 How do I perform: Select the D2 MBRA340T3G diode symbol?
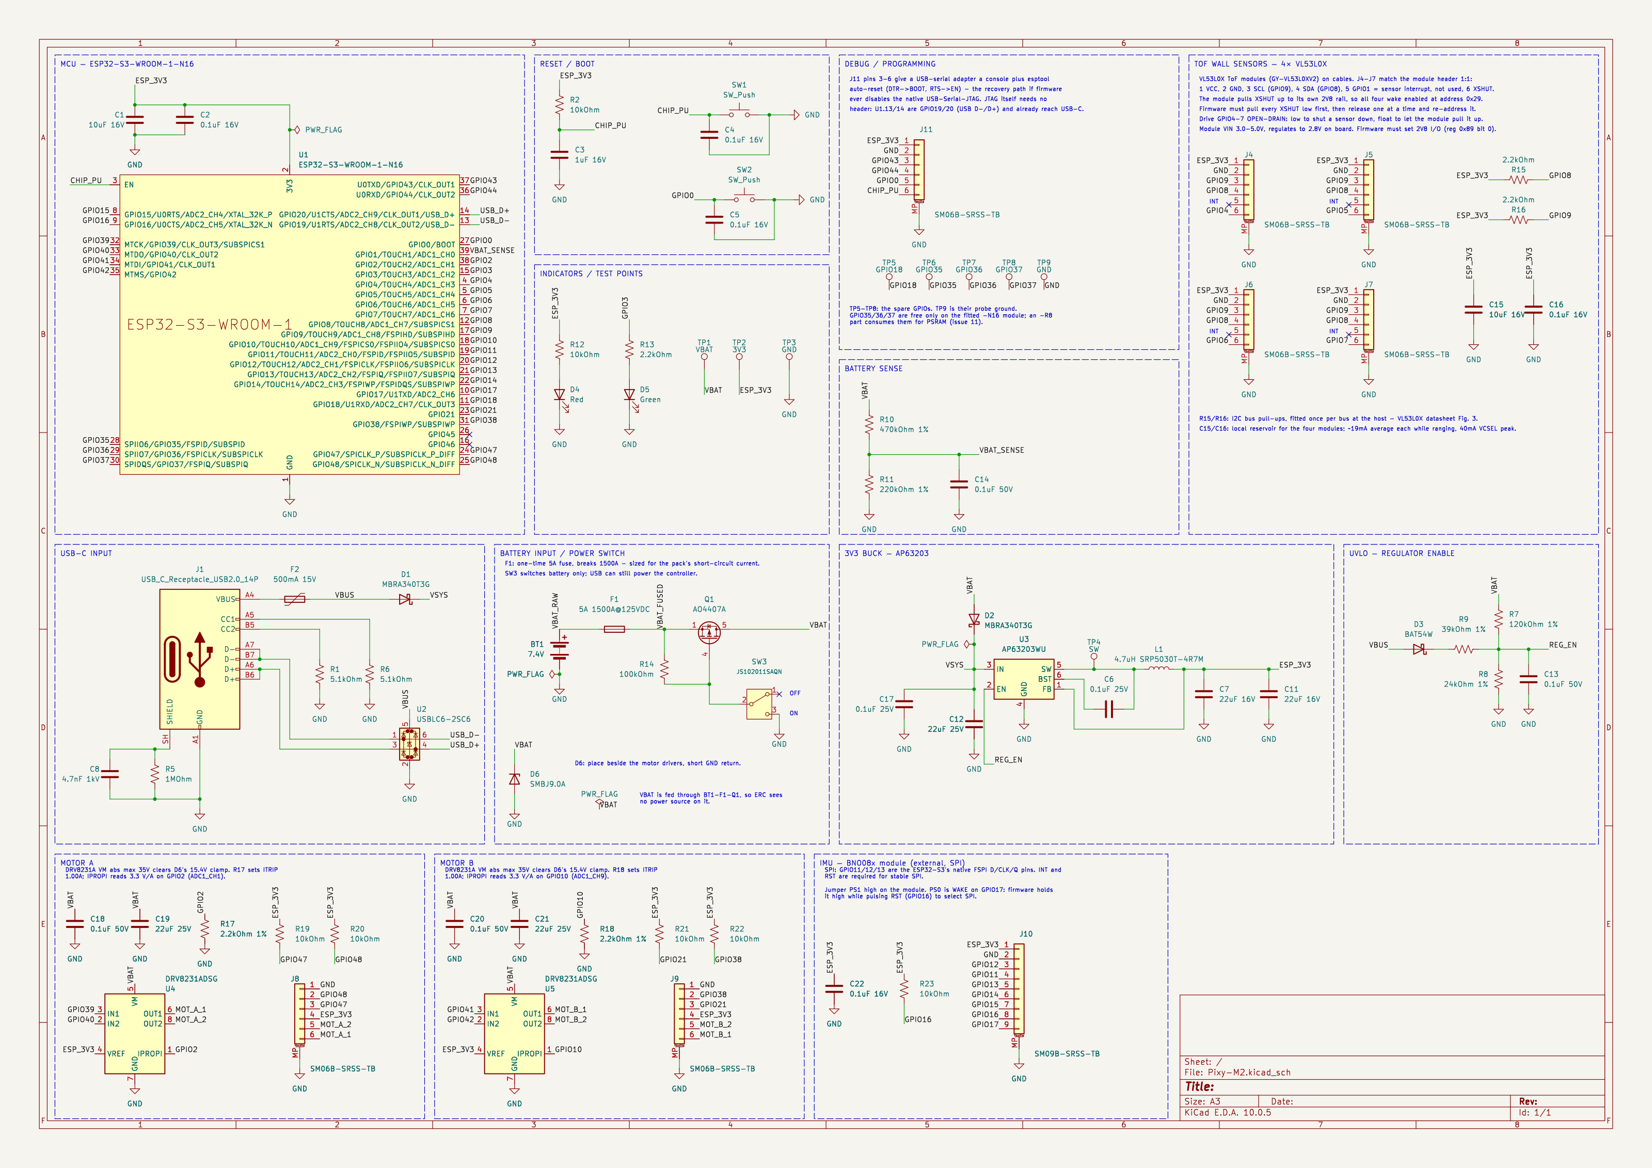[x=974, y=619]
